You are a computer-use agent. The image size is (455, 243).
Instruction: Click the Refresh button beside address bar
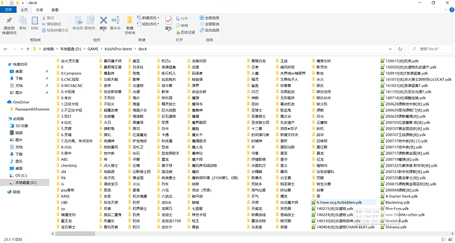tap(400, 49)
